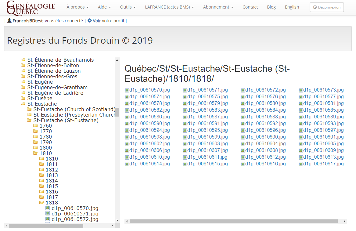Expand St-Eustache (Church of Scotland) folder
The width and height of the screenshot is (356, 231).
(73, 109)
